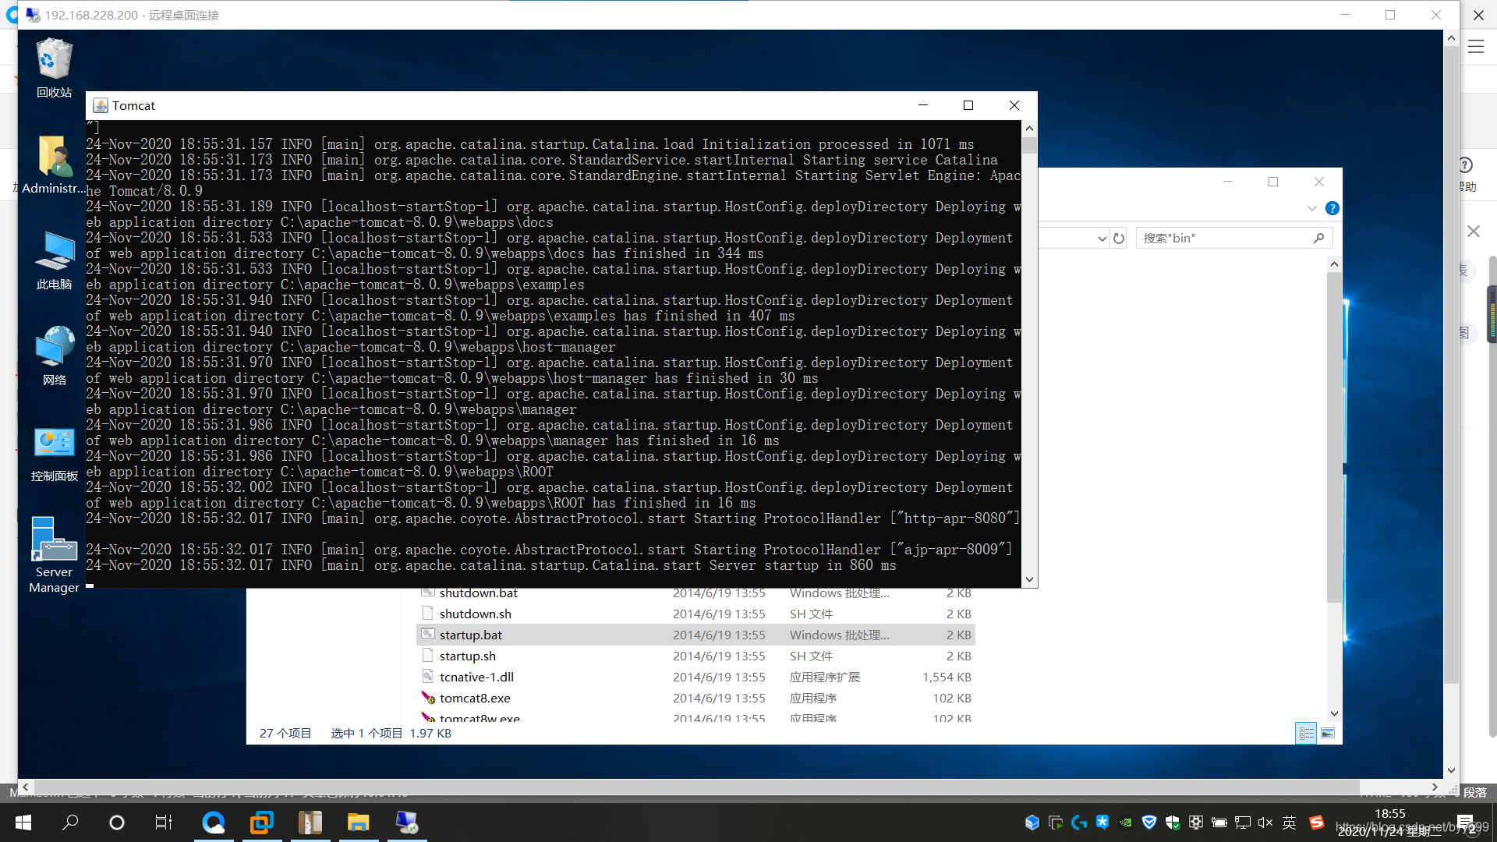The width and height of the screenshot is (1497, 842).
Task: Click the NVIDIA tray icon
Action: pos(1126,822)
